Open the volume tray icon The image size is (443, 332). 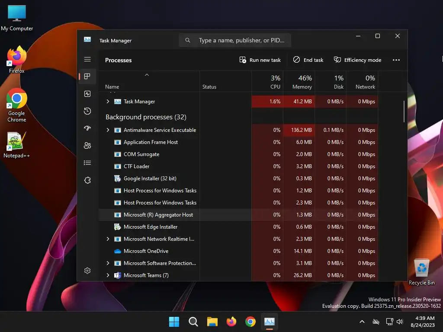point(399,322)
